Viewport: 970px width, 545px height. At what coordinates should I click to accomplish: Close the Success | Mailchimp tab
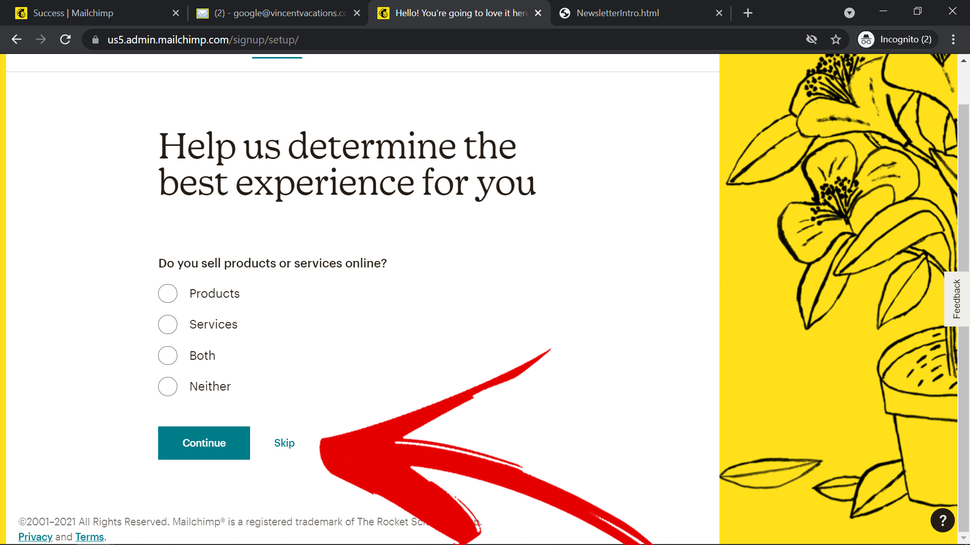click(x=176, y=13)
